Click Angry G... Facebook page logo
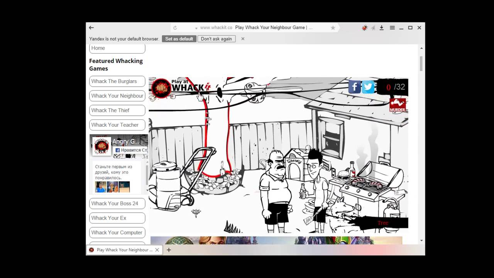Image resolution: width=494 pixels, height=278 pixels. click(102, 146)
